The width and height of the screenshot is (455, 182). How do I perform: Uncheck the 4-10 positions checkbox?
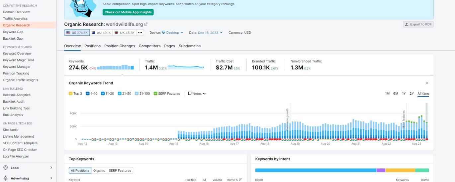[x=88, y=94]
